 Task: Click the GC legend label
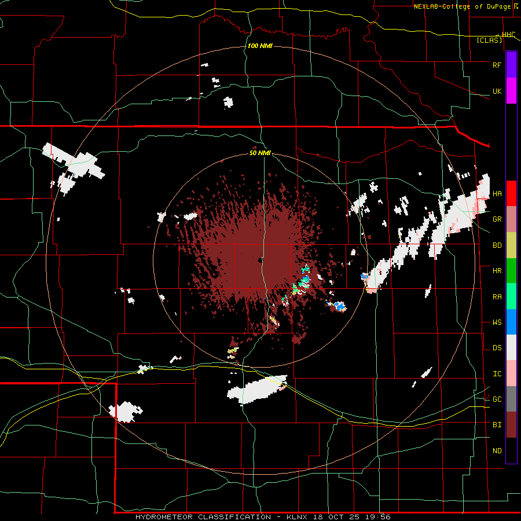[497, 399]
